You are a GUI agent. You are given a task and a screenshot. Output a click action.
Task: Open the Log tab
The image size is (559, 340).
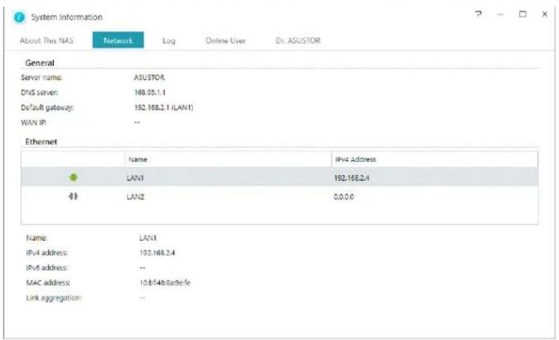click(x=169, y=41)
